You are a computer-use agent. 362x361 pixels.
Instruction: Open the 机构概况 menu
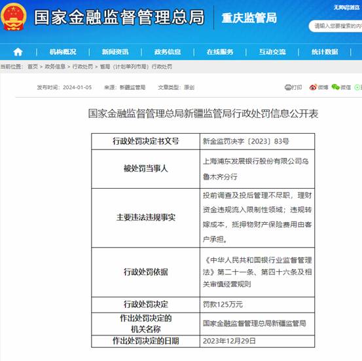click(x=63, y=52)
